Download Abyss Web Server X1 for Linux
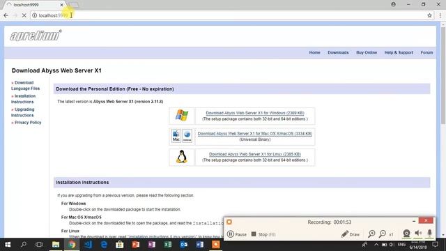 pyautogui.click(x=255, y=154)
